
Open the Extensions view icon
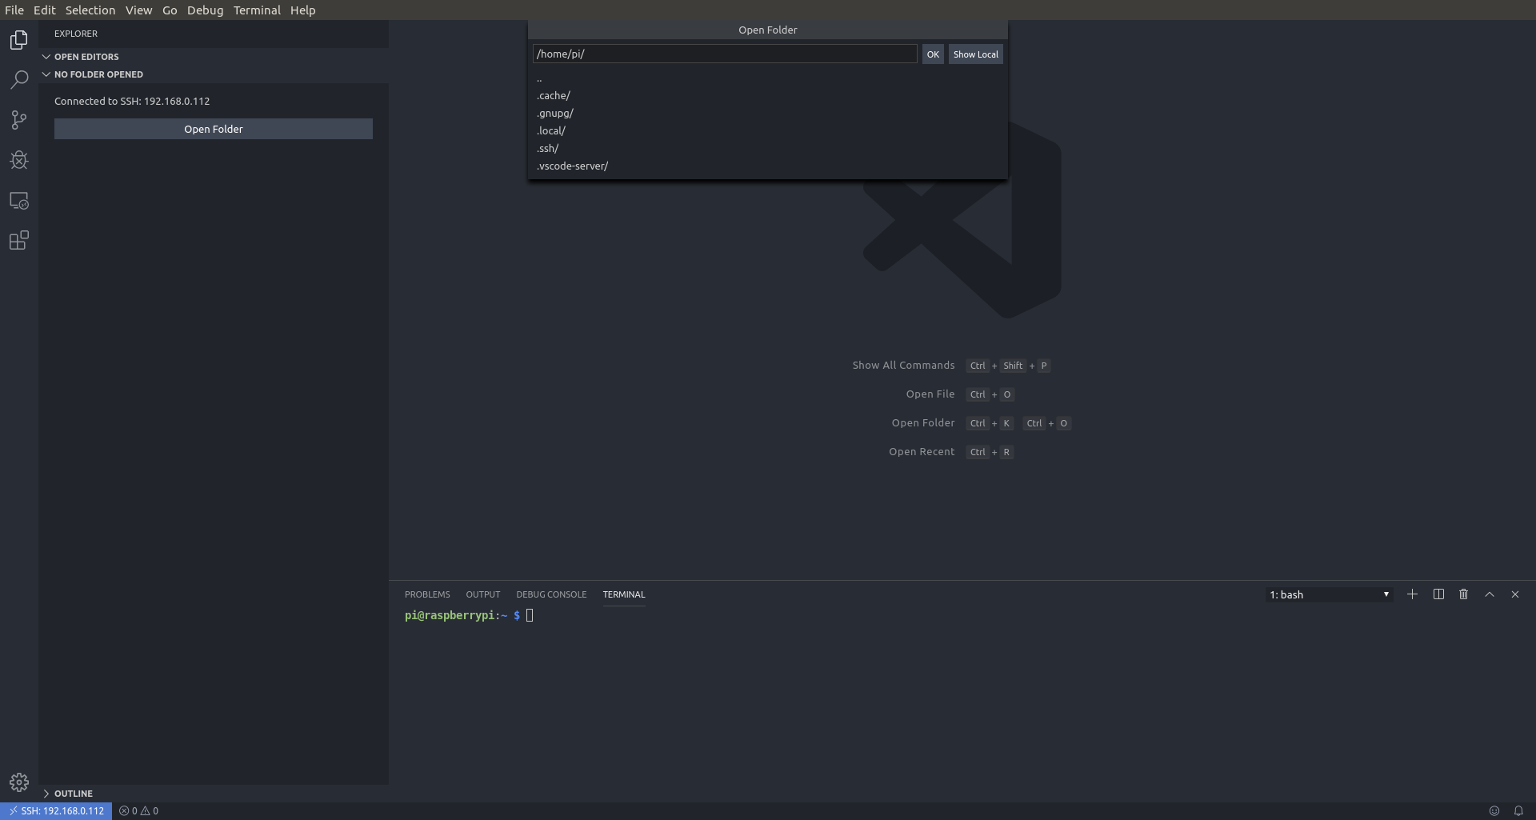click(x=19, y=241)
